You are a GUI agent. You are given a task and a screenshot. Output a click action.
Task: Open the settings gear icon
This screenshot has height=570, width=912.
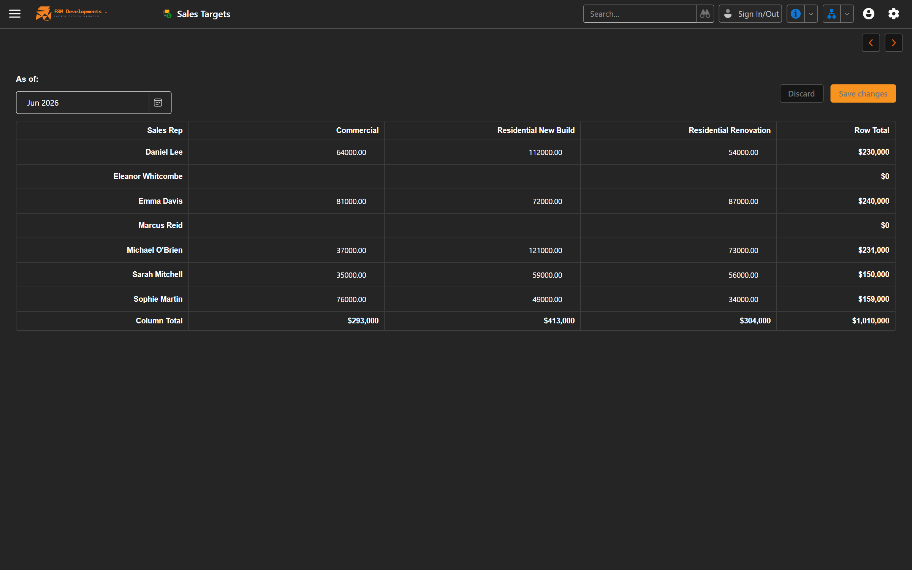point(894,14)
